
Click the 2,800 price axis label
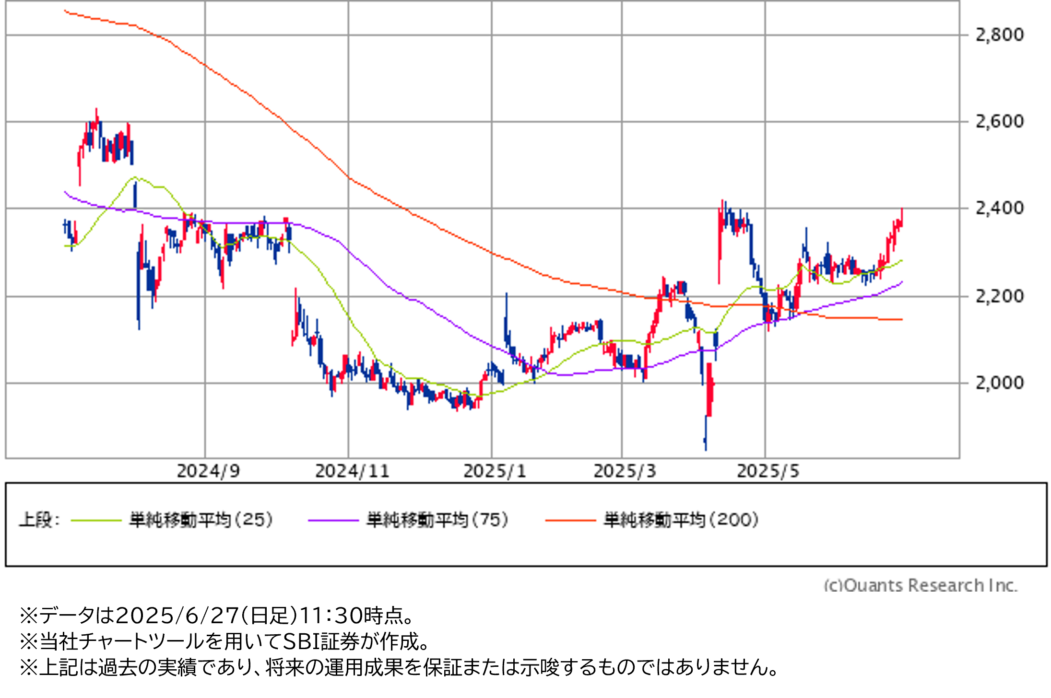coord(999,35)
